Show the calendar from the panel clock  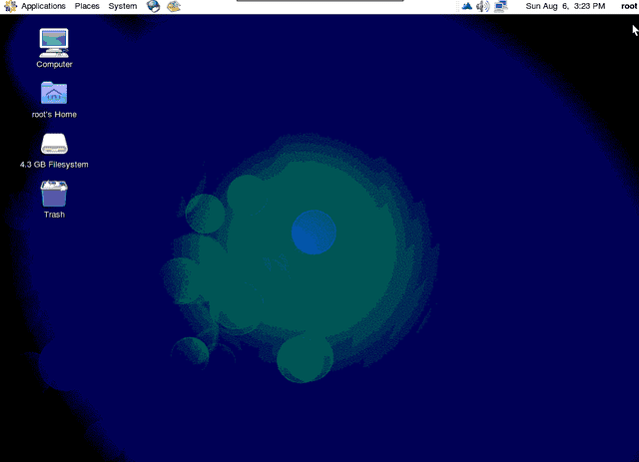coord(565,6)
